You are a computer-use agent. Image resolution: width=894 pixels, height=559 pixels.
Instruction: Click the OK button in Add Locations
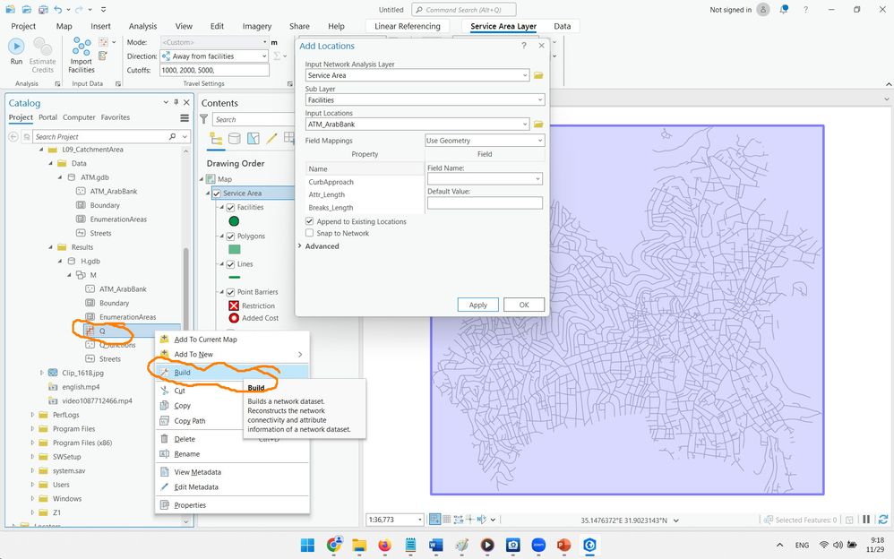click(x=523, y=305)
